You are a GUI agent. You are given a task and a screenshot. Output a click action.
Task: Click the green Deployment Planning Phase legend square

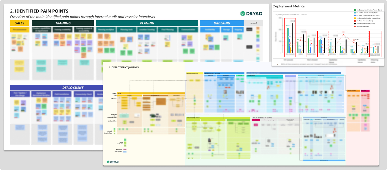(x=355, y=10)
